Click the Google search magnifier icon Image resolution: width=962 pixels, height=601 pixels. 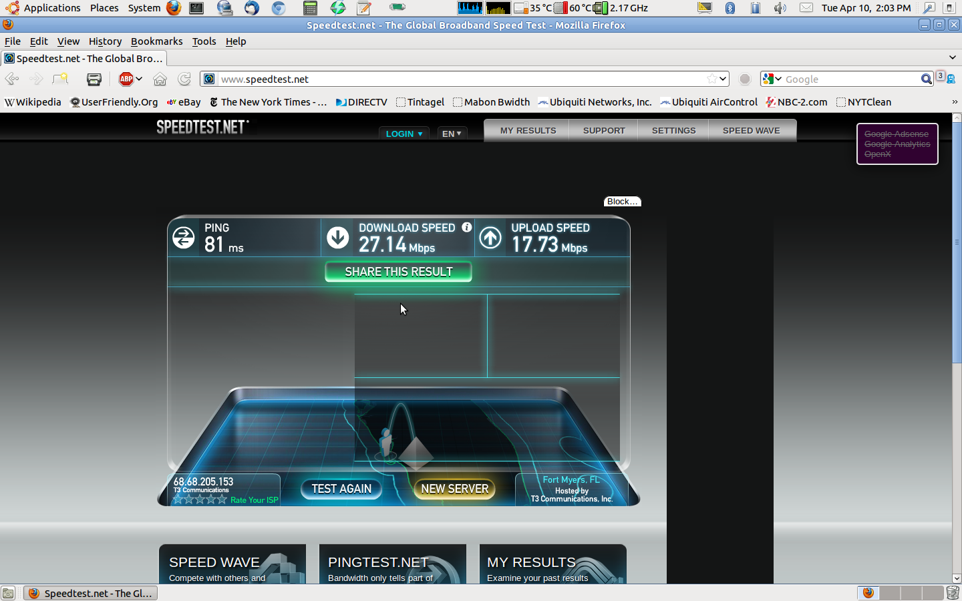tap(926, 79)
